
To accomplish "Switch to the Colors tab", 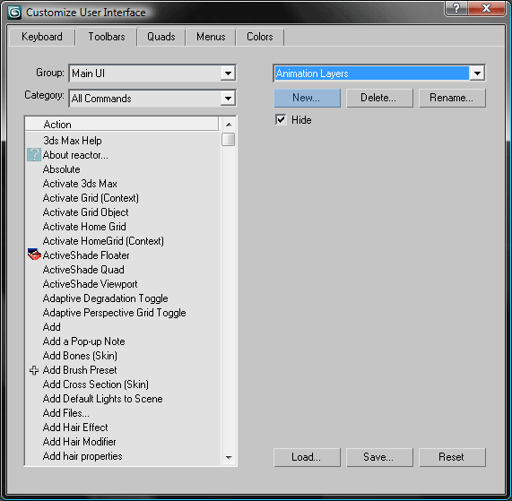I will [260, 37].
